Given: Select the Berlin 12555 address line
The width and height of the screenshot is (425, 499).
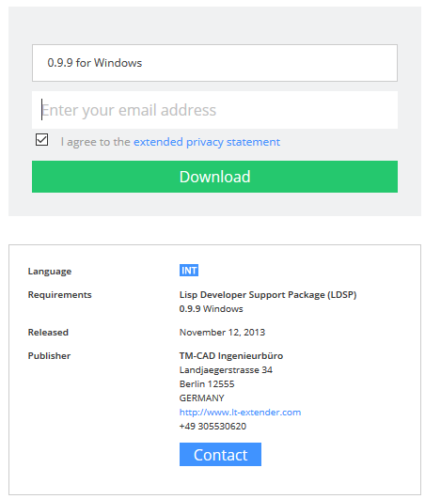Looking at the screenshot, I should pyautogui.click(x=207, y=383).
